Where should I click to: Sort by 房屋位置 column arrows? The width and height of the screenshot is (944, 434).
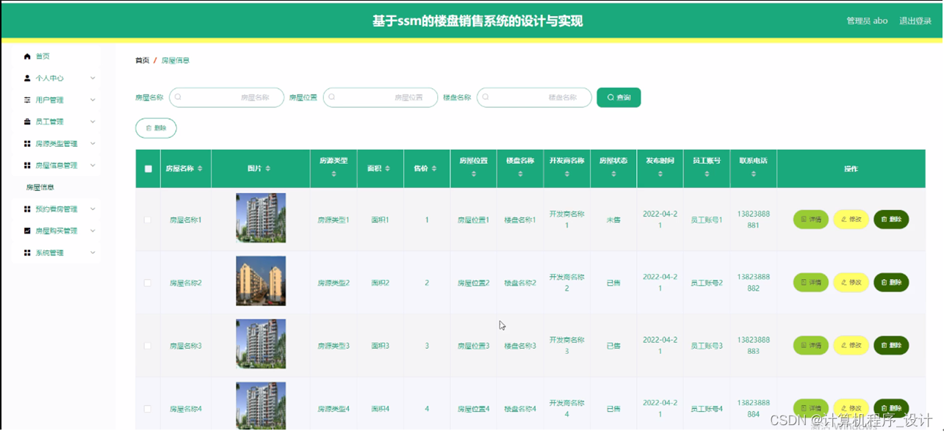click(473, 175)
